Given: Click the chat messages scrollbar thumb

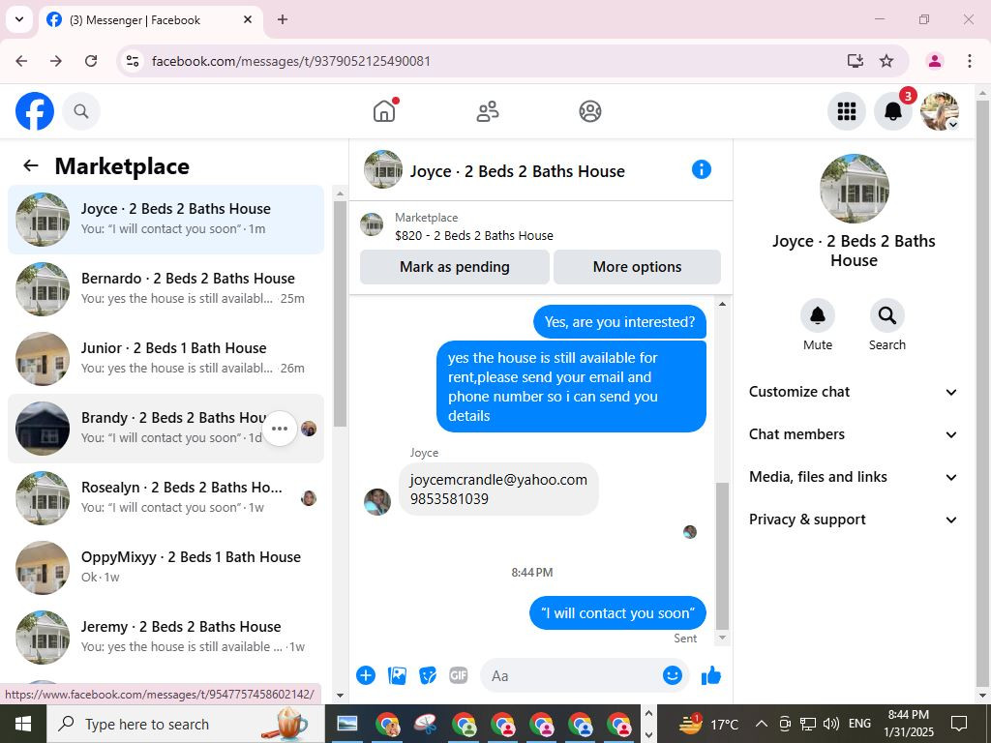Looking at the screenshot, I should coord(722,556).
